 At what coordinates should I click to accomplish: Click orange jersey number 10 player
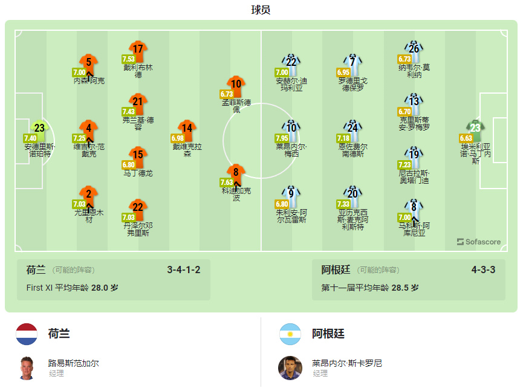236,86
